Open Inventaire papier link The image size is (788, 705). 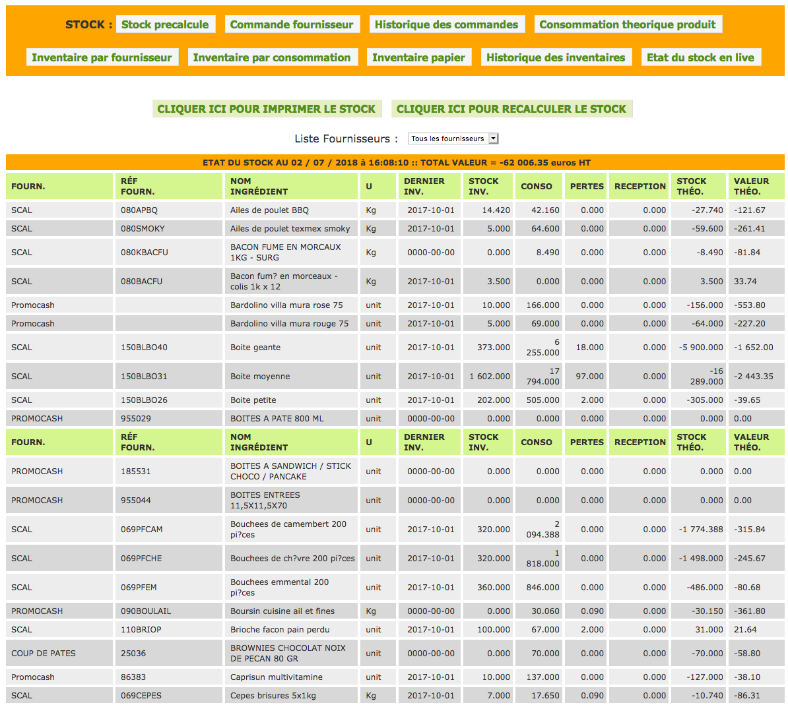[x=418, y=57]
